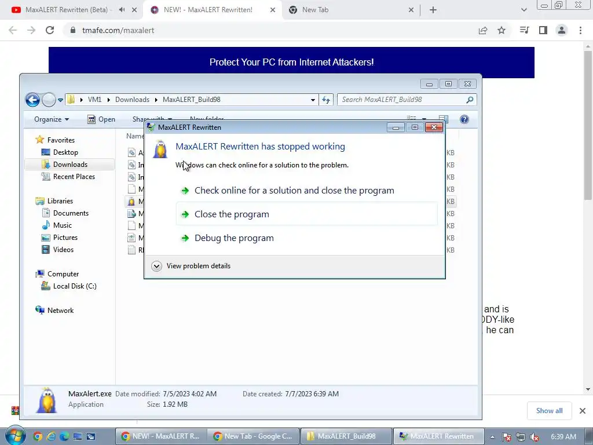
Task: Open the Documents library
Action: (71, 213)
